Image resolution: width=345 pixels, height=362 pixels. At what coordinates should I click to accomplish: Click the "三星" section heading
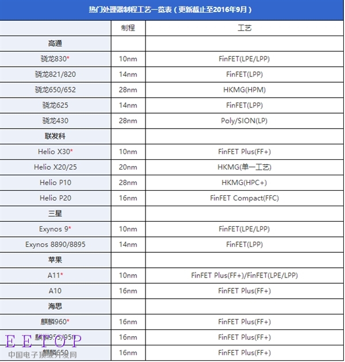pos(55,214)
